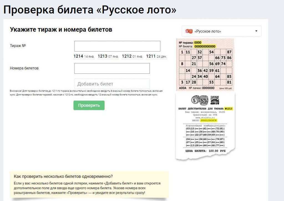The width and height of the screenshot is (284, 201).
Task: Click the sample pink lottery ticket image
Action: point(205,65)
